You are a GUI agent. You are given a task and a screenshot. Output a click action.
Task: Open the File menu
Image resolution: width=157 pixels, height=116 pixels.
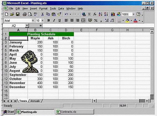pyautogui.click(x=11, y=9)
